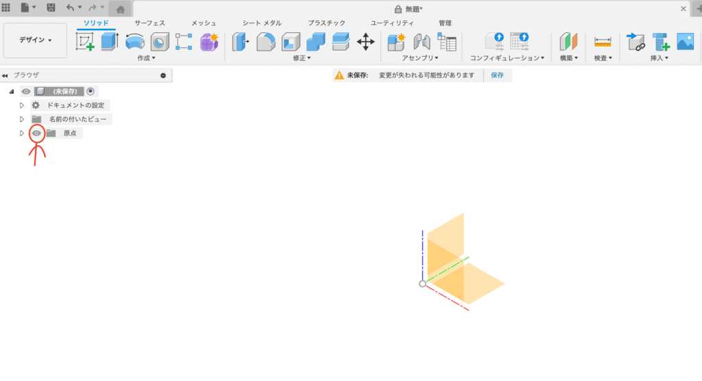Toggle visibility of 原点 folder
This screenshot has width=702, height=381.
coord(37,133)
